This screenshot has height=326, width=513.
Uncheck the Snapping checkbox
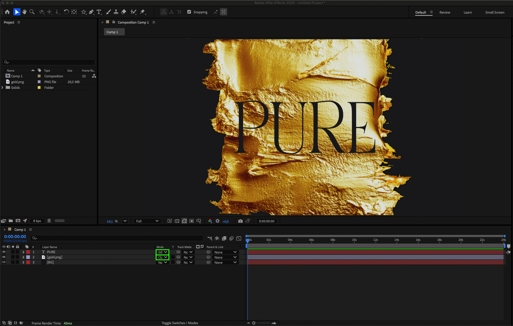tap(189, 12)
